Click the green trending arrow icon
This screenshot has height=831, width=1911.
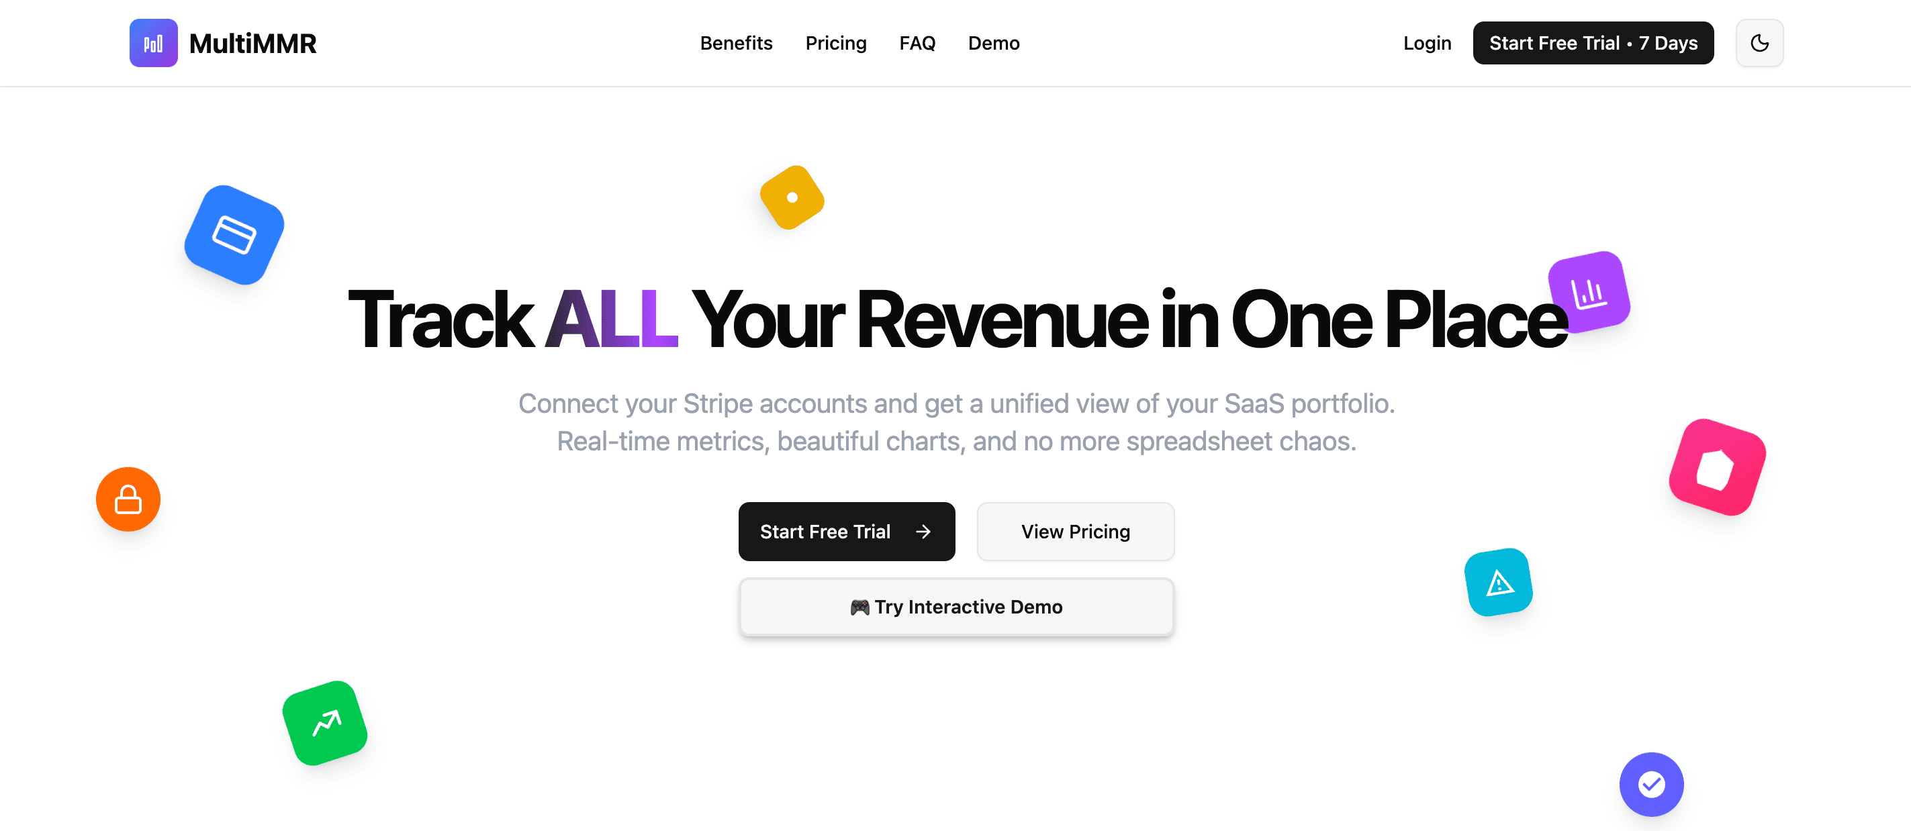point(325,723)
